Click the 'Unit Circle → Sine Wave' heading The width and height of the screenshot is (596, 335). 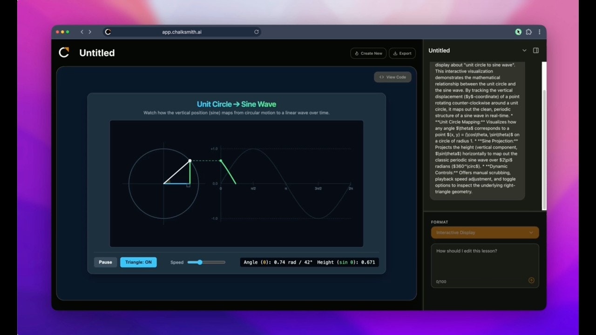click(237, 104)
